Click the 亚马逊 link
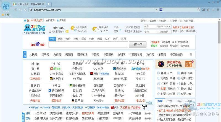 (x=78, y=100)
